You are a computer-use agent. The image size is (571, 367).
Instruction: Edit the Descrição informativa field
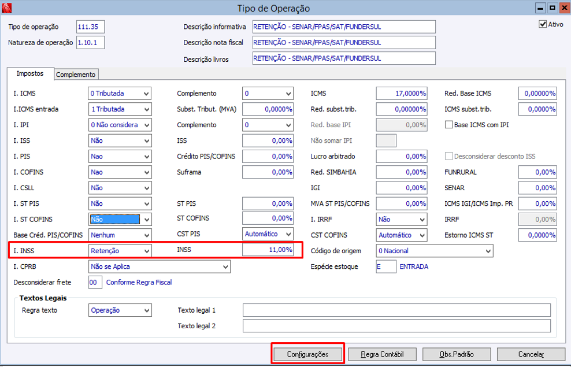tap(344, 27)
